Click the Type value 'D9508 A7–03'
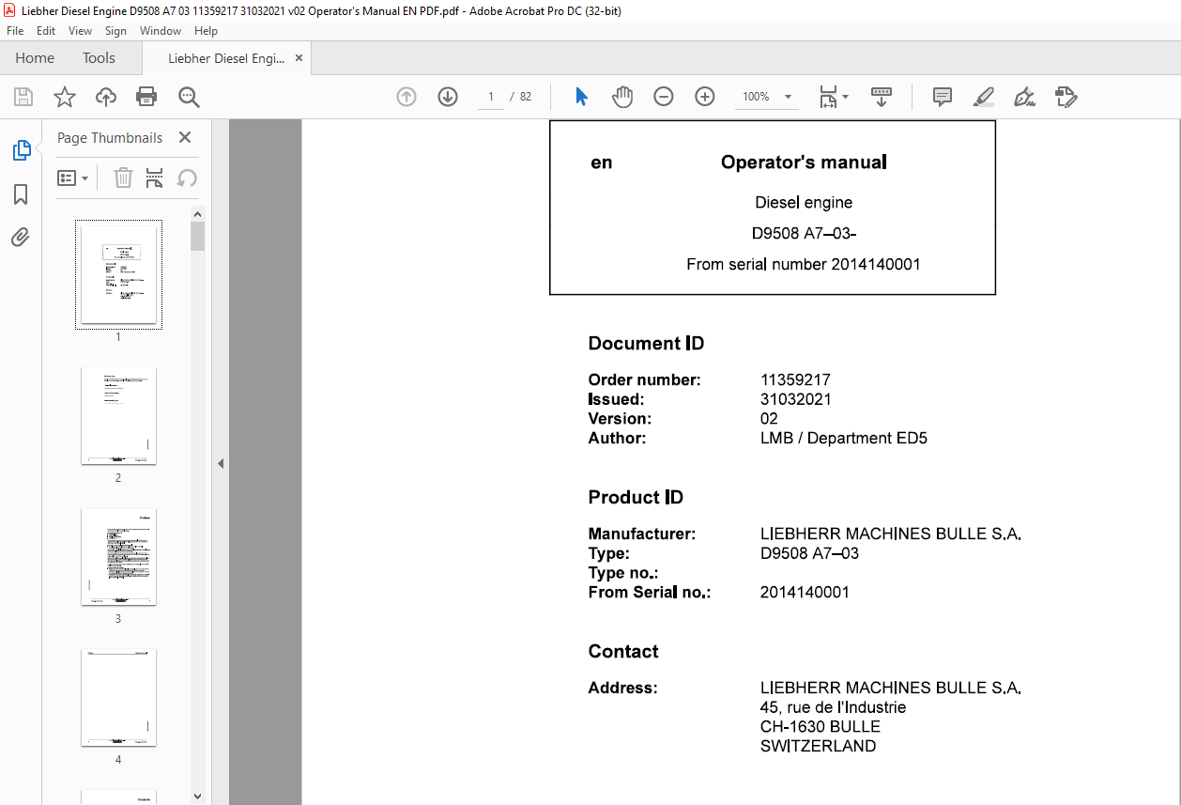1181x805 pixels. (x=809, y=553)
